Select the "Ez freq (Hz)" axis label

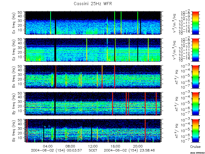(14, 50)
